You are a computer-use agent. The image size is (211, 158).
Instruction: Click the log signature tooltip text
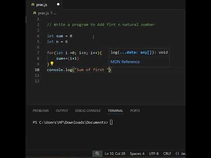(139, 52)
